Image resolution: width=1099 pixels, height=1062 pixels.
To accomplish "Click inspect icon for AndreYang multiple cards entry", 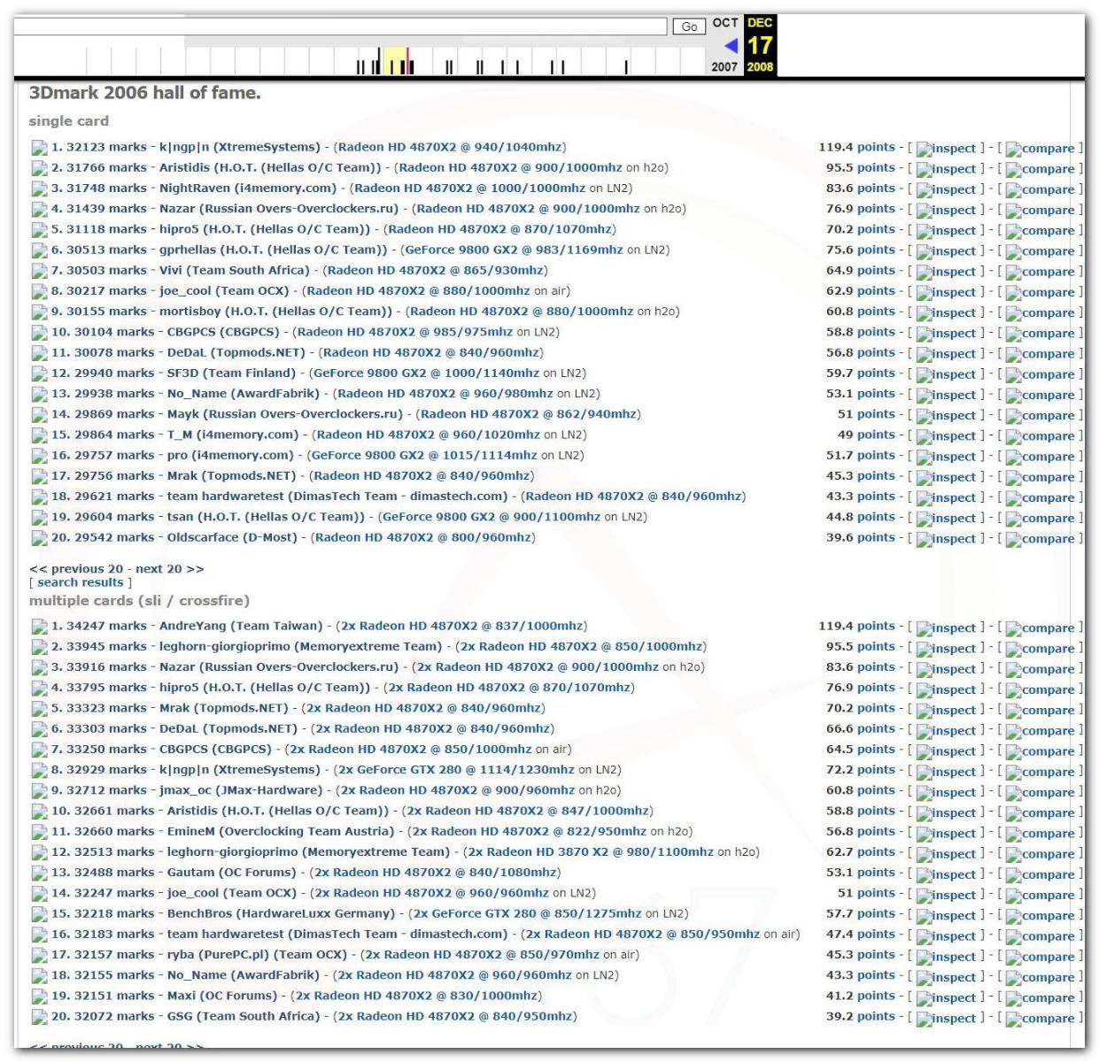I will click(946, 628).
